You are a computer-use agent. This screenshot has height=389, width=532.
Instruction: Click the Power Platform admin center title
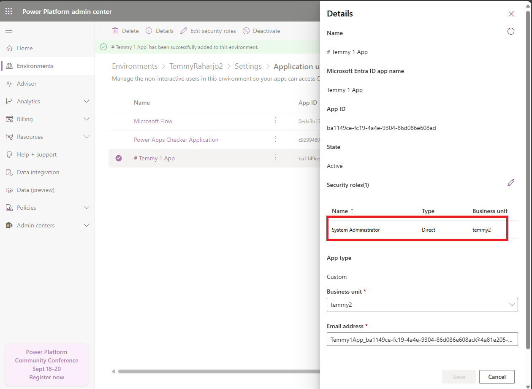point(67,11)
